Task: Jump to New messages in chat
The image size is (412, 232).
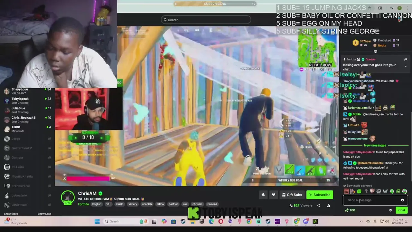Action: point(375,145)
